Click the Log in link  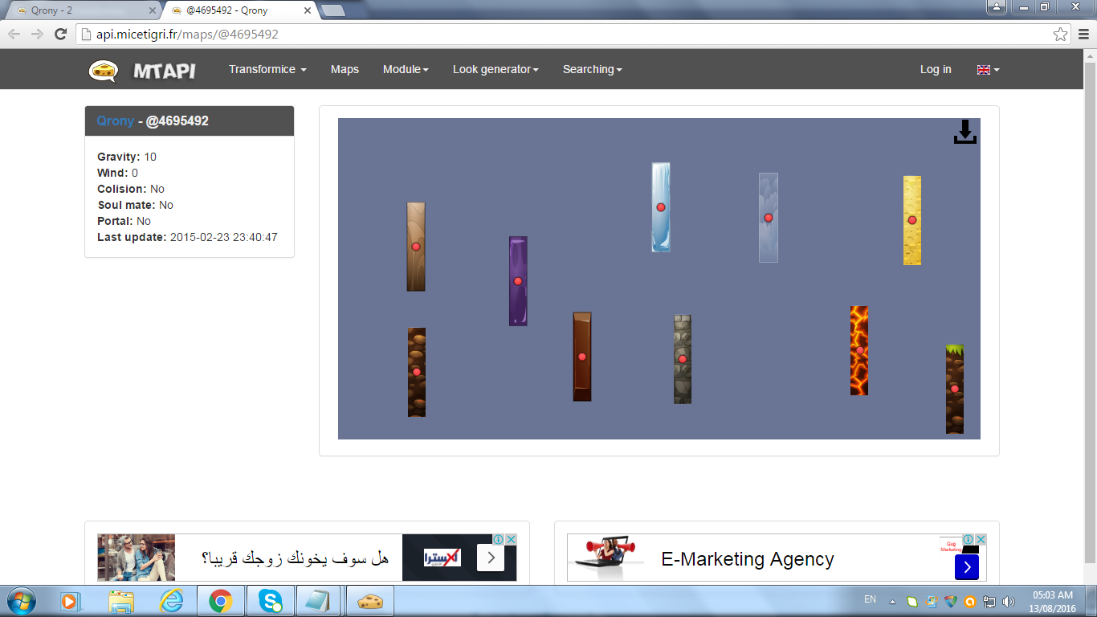coord(936,70)
